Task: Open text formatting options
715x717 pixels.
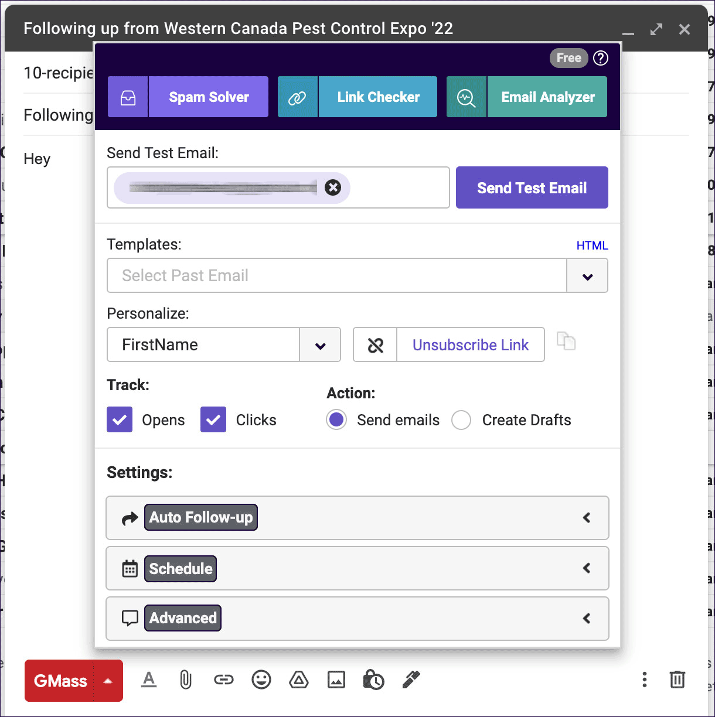Action: [149, 680]
